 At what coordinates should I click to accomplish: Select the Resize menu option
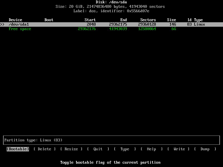click(x=71, y=149)
